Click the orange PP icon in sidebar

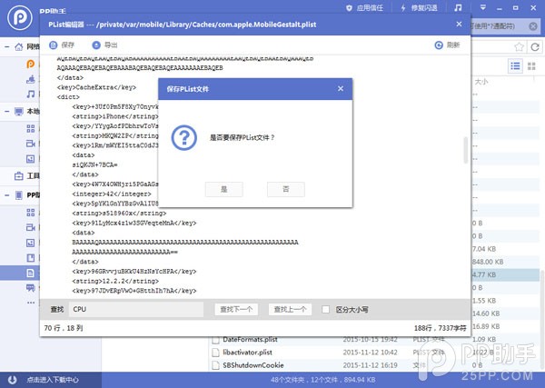31,64
